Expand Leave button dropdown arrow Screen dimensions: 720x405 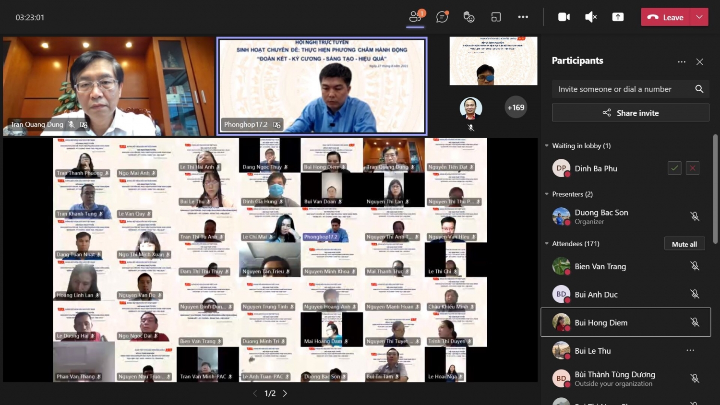coord(699,17)
